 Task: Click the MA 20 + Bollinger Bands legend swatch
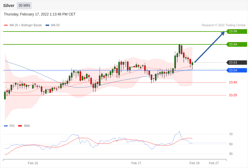point(6,25)
